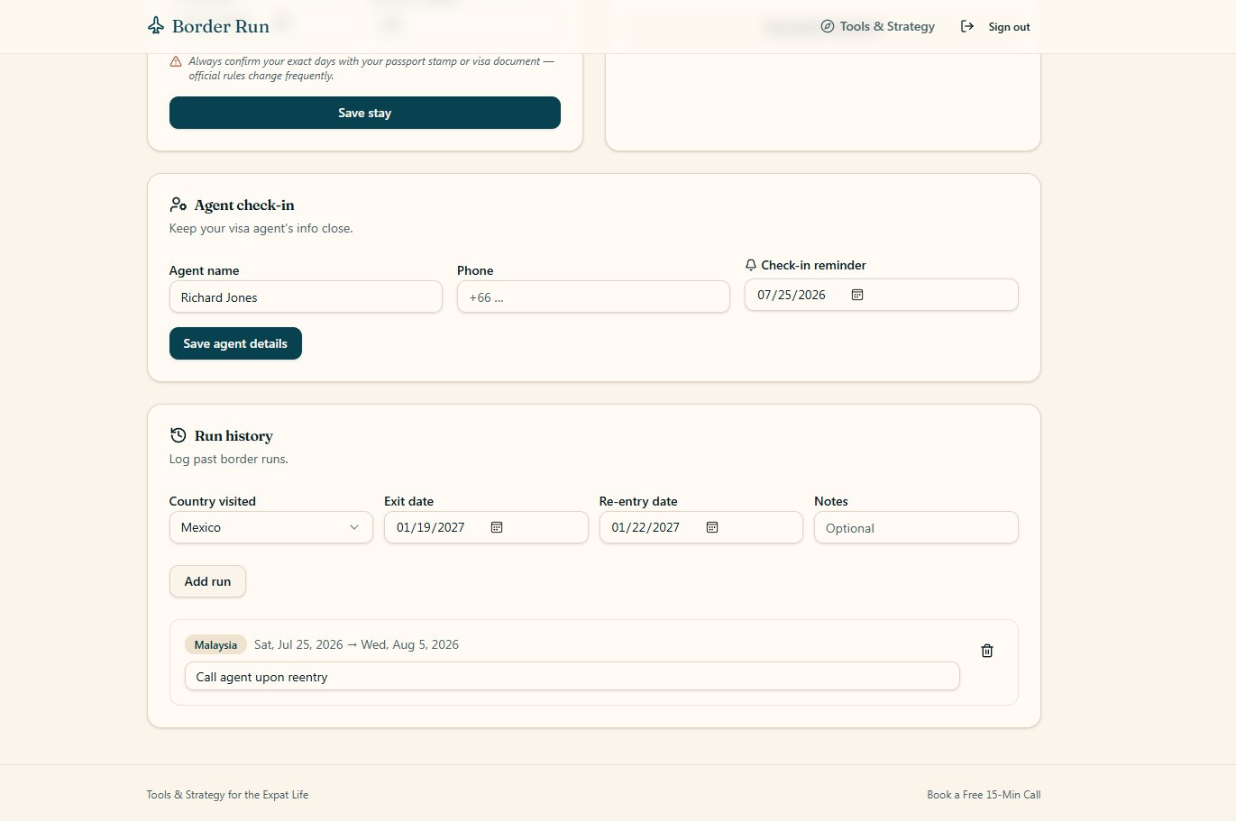Focus the optional Notes field
The image size is (1236, 821).
coord(916,528)
